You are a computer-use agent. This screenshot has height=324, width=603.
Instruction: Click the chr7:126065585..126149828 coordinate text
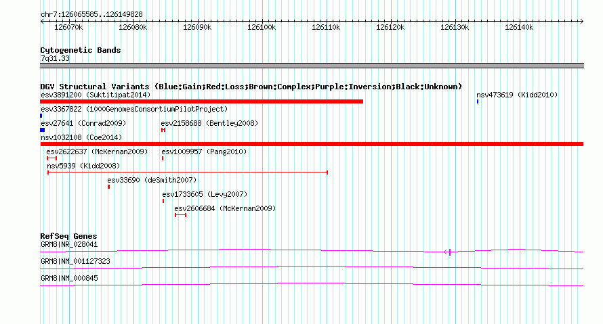tap(91, 14)
